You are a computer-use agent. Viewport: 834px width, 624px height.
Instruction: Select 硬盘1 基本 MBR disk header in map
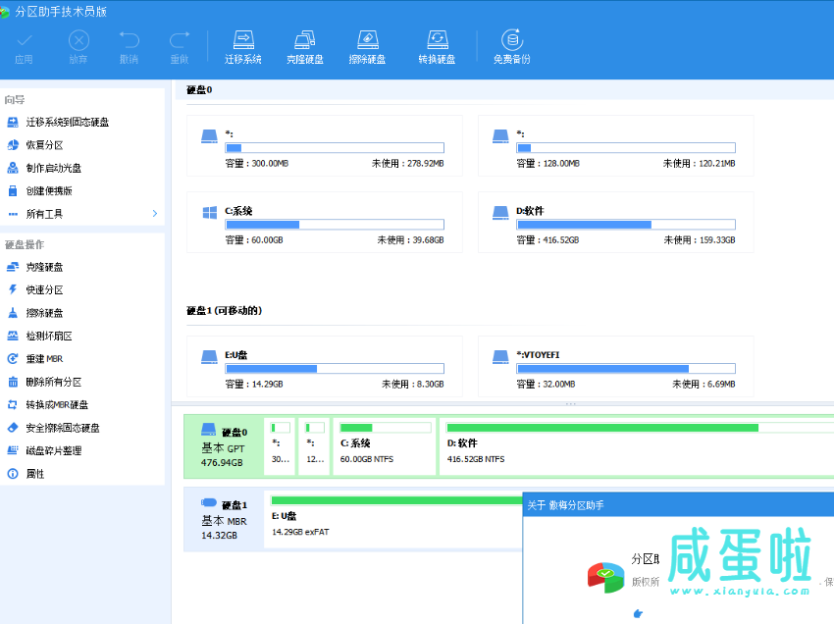pyautogui.click(x=224, y=519)
